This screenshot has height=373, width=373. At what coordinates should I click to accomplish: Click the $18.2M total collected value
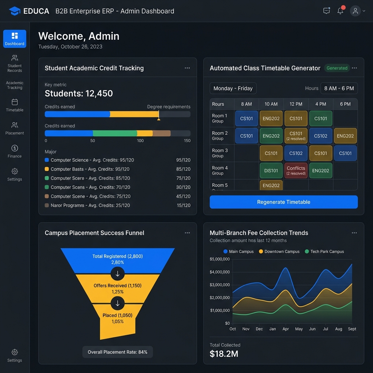224,354
